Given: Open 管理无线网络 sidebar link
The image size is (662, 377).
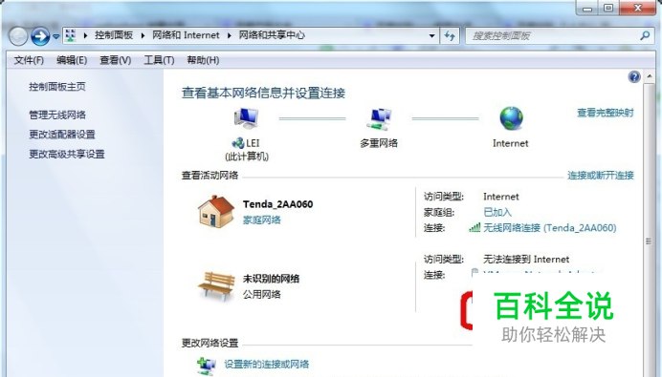Looking at the screenshot, I should (57, 115).
